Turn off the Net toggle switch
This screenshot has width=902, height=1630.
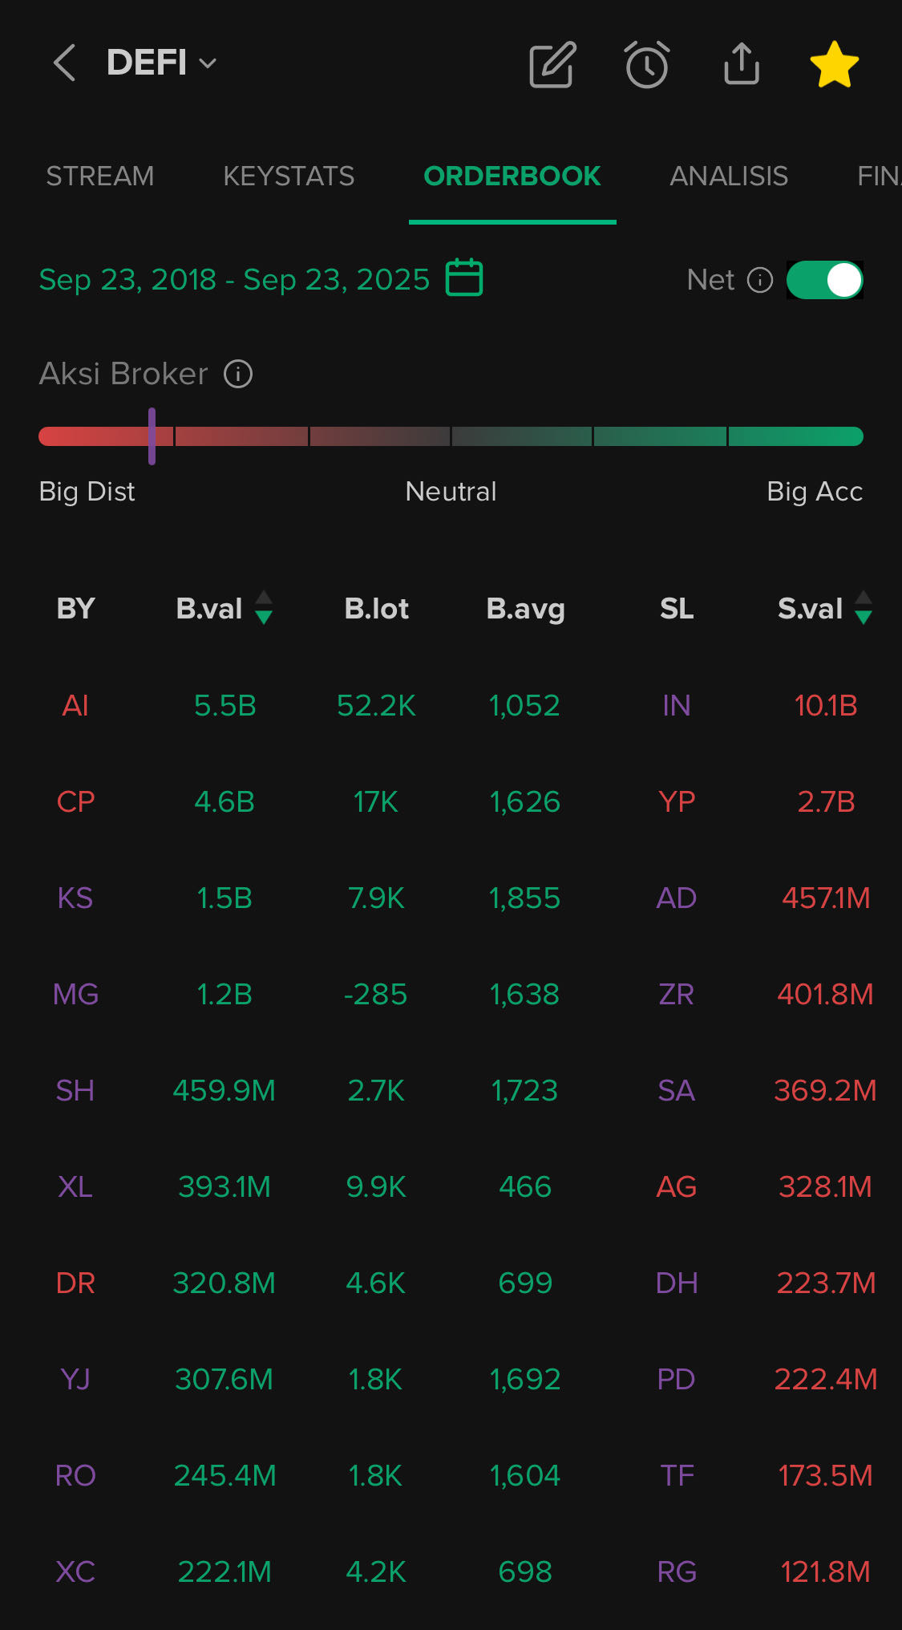click(825, 280)
